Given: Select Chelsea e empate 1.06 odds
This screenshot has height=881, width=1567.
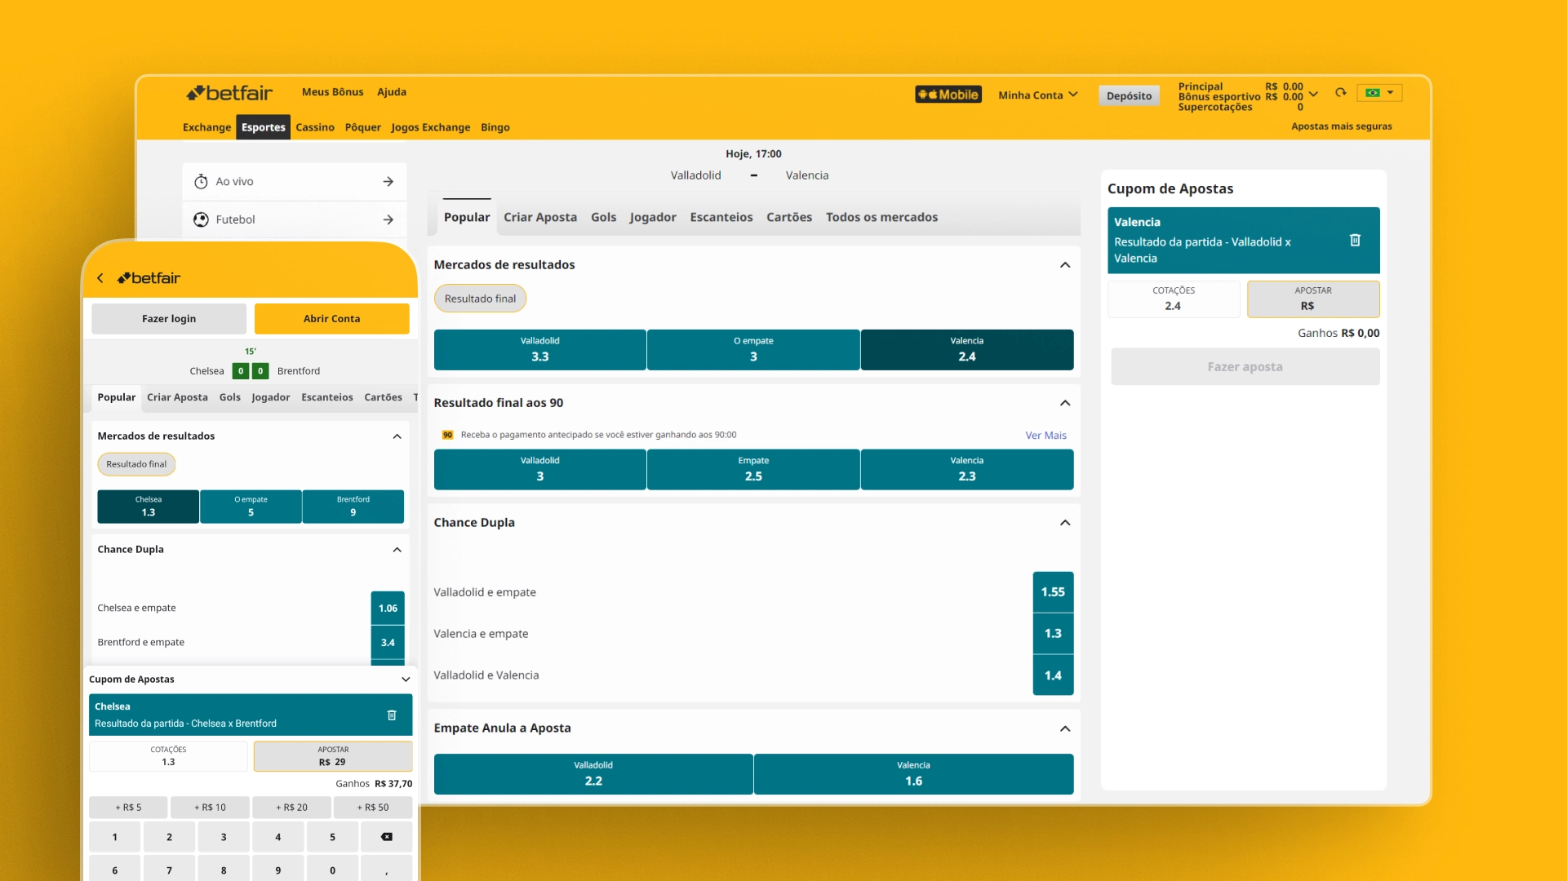Looking at the screenshot, I should tap(388, 609).
